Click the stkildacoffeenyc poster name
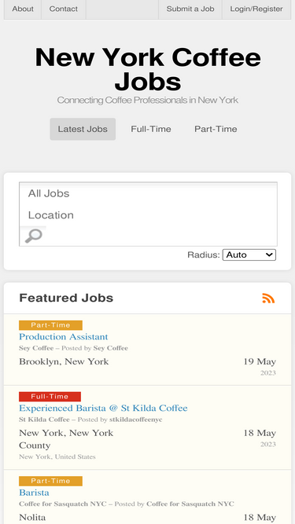This screenshot has height=524, width=295. [136, 420]
